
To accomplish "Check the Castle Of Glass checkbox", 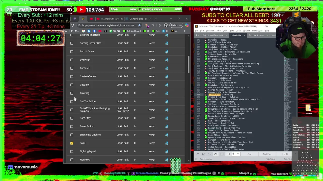I will [72, 76].
